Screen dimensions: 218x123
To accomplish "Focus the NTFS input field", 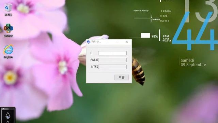I will (x=112, y=67).
